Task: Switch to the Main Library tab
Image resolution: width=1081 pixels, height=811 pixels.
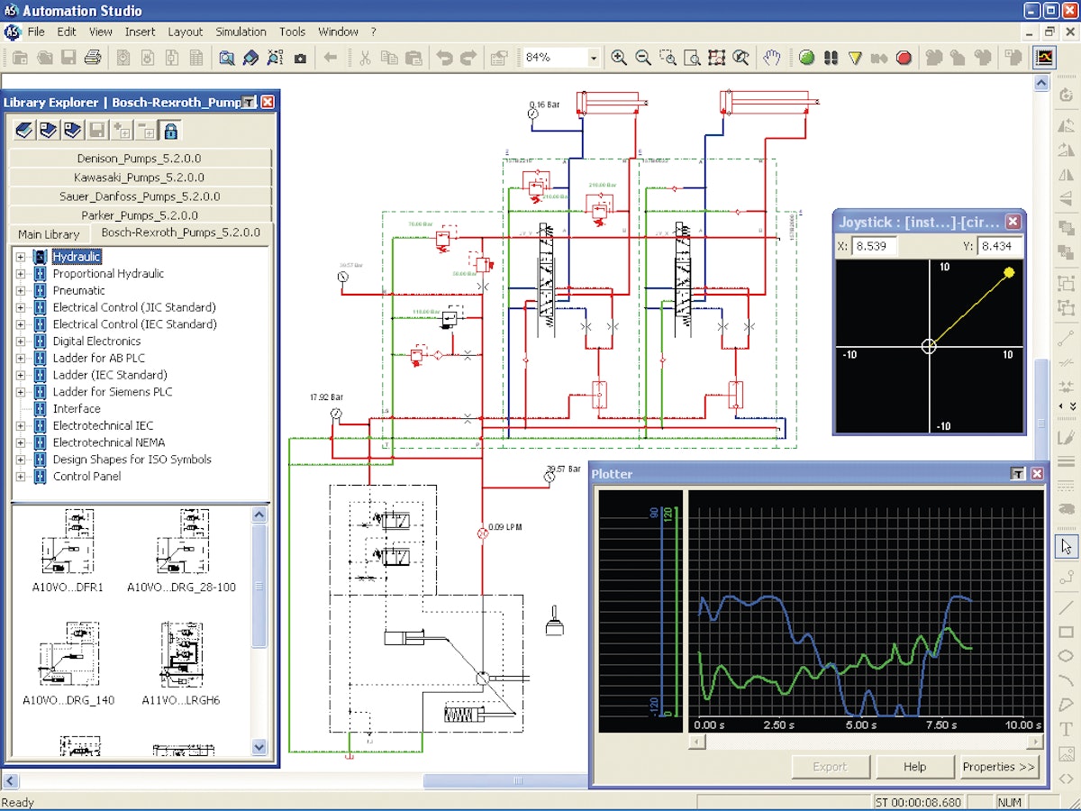Action: 48,233
